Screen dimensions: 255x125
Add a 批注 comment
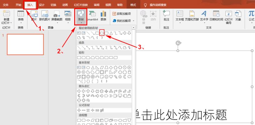(166, 16)
